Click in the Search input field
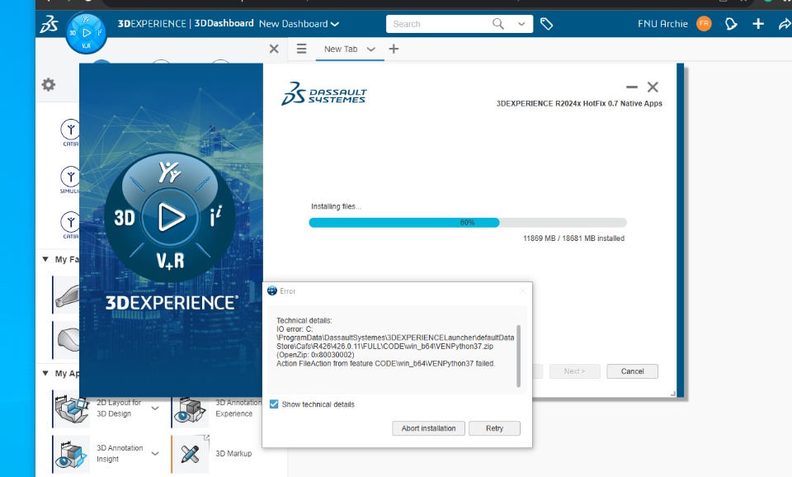 click(440, 24)
